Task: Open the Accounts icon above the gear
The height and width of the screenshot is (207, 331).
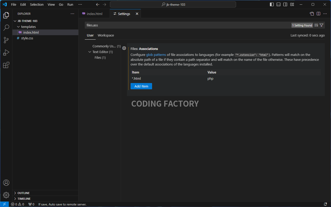Action: [x=6, y=182]
